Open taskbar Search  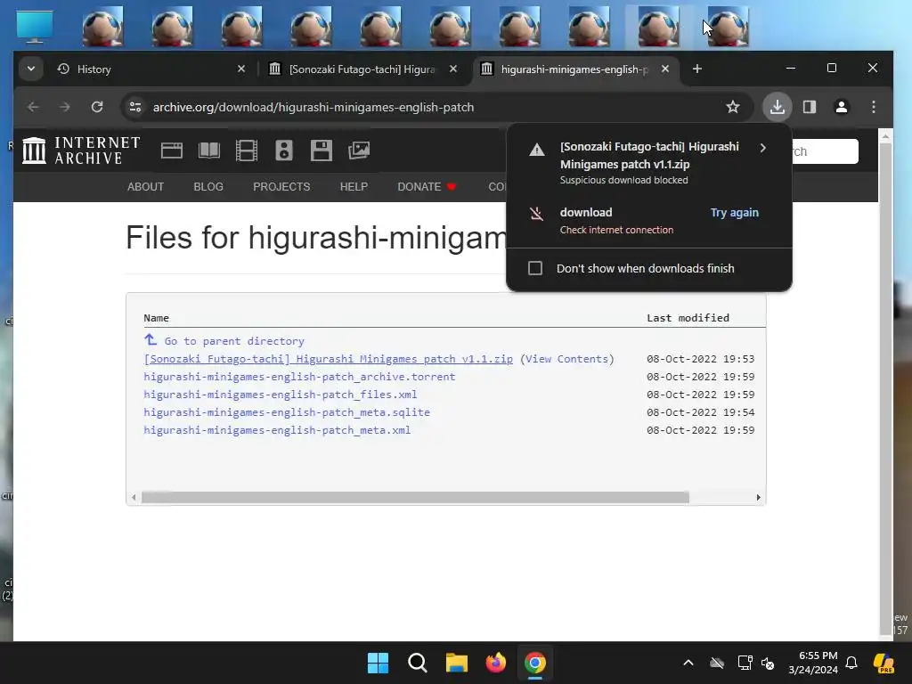[418, 663]
